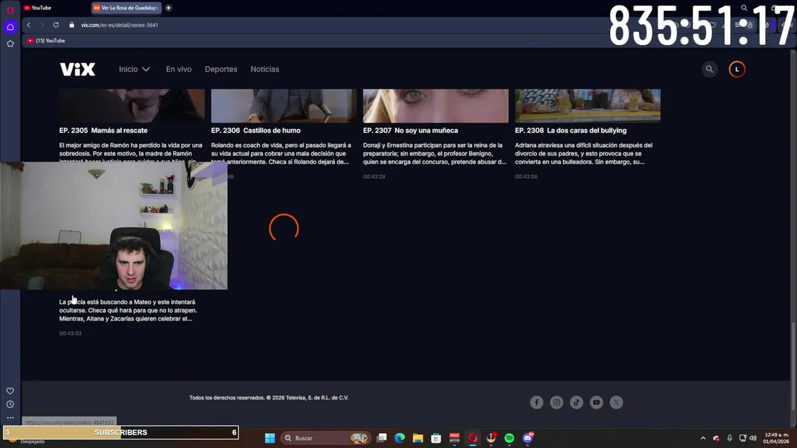Click the 00:43:03 duration text
Screen dimensions: 797x448
coord(70,334)
